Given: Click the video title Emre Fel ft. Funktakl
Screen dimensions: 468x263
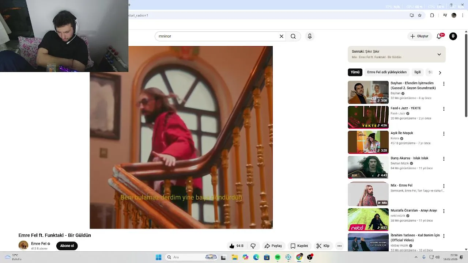Looking at the screenshot, I should point(55,235).
